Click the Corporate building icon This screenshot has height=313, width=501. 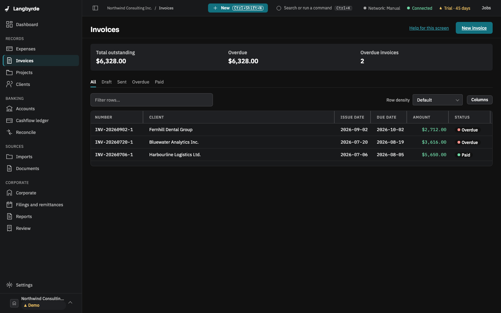point(9,193)
